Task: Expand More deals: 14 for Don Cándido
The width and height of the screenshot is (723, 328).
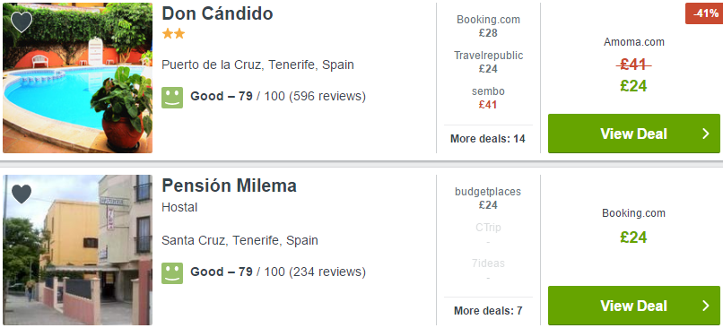Action: pos(488,139)
